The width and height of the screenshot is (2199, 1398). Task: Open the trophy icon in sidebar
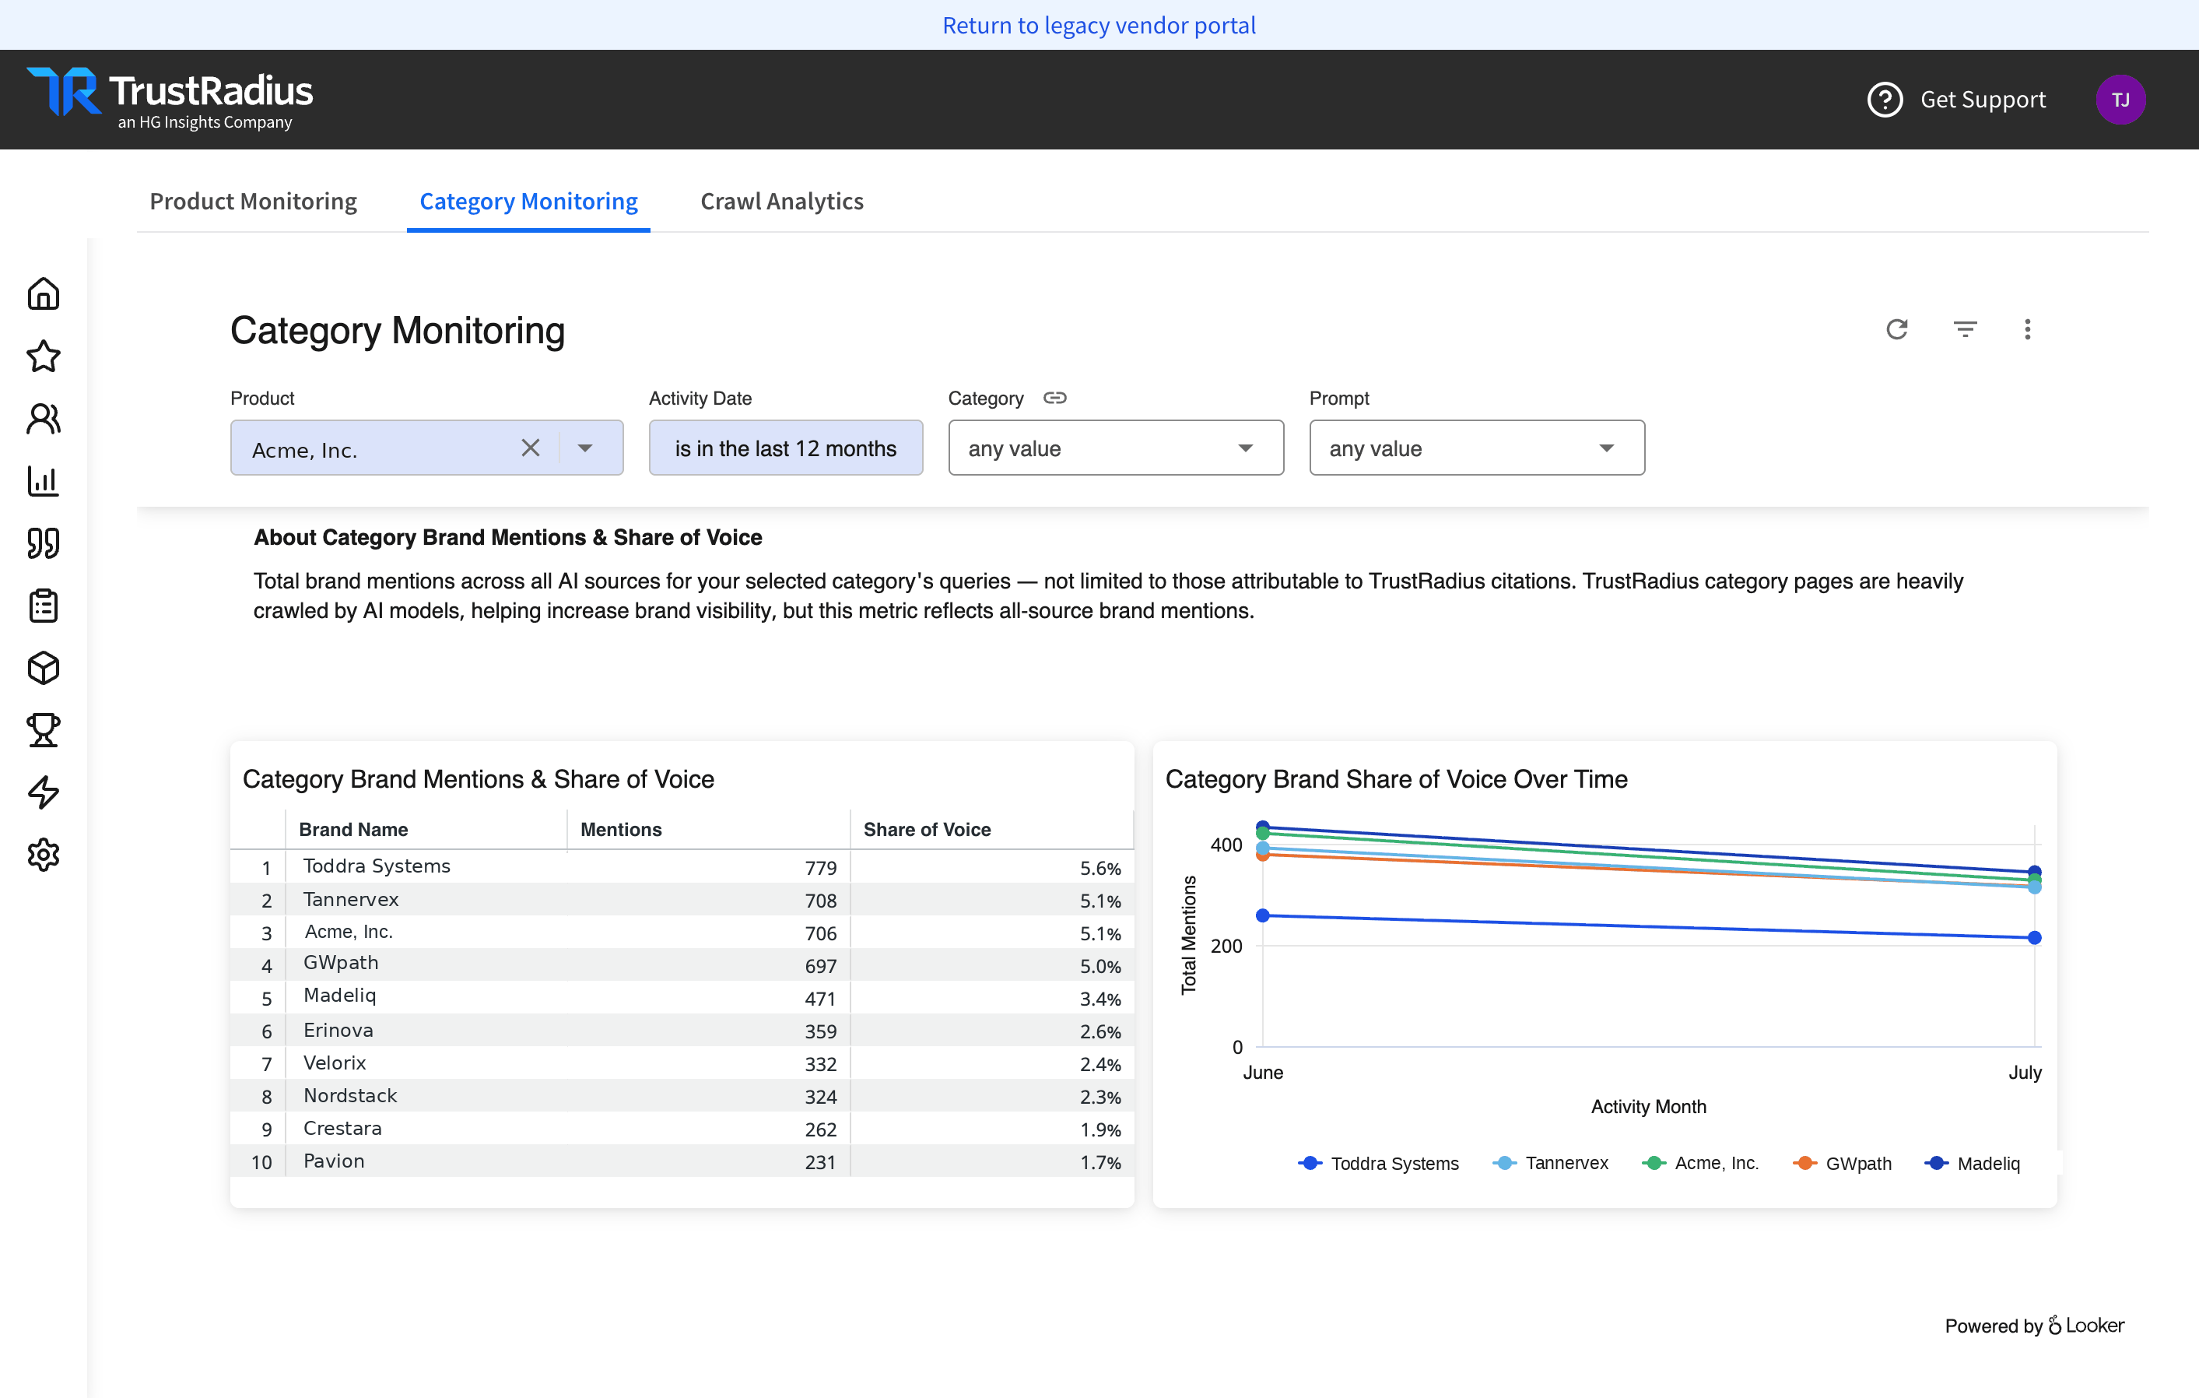pyautogui.click(x=43, y=731)
